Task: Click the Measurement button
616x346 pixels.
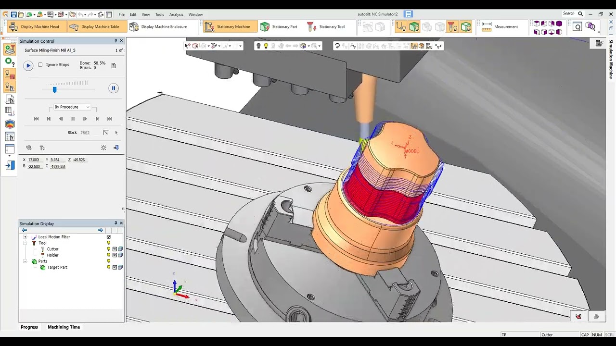Action: tap(500, 27)
